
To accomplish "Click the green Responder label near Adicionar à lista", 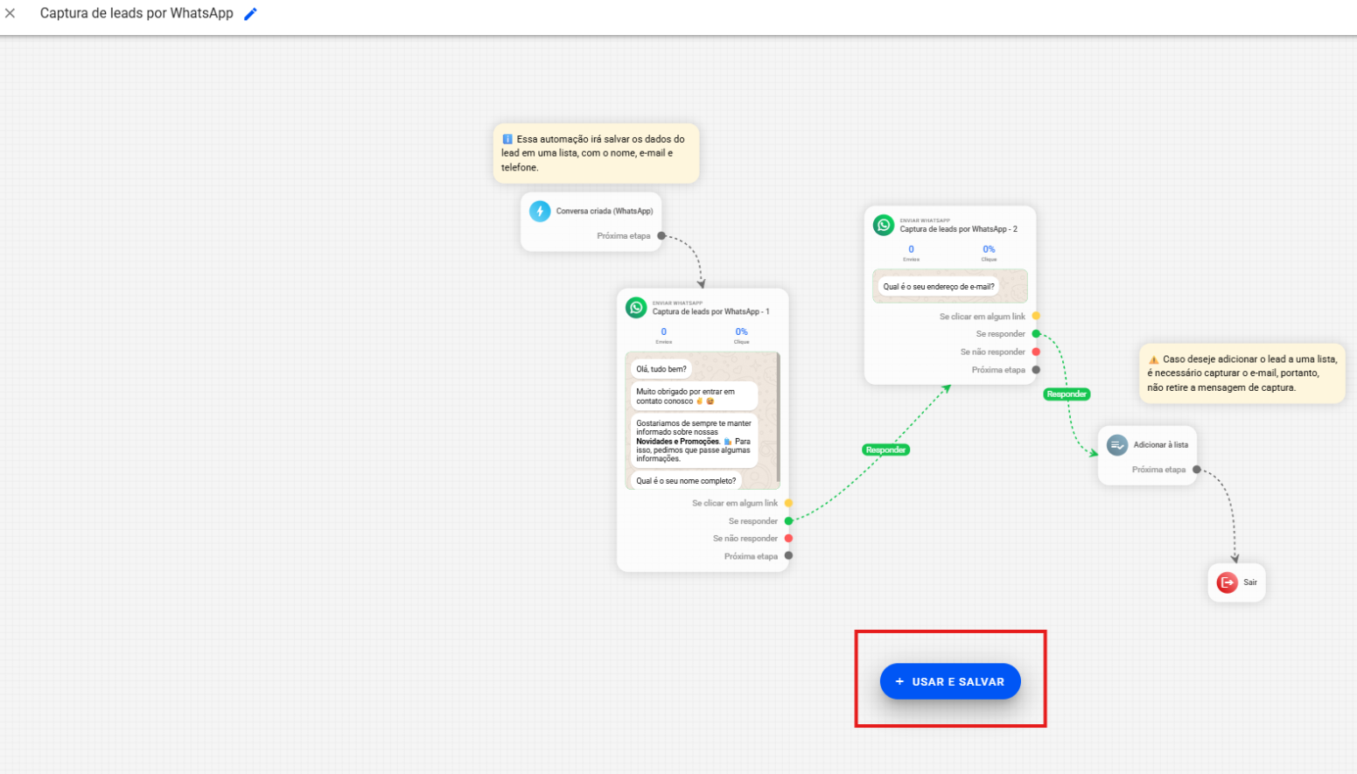I will tap(1067, 394).
